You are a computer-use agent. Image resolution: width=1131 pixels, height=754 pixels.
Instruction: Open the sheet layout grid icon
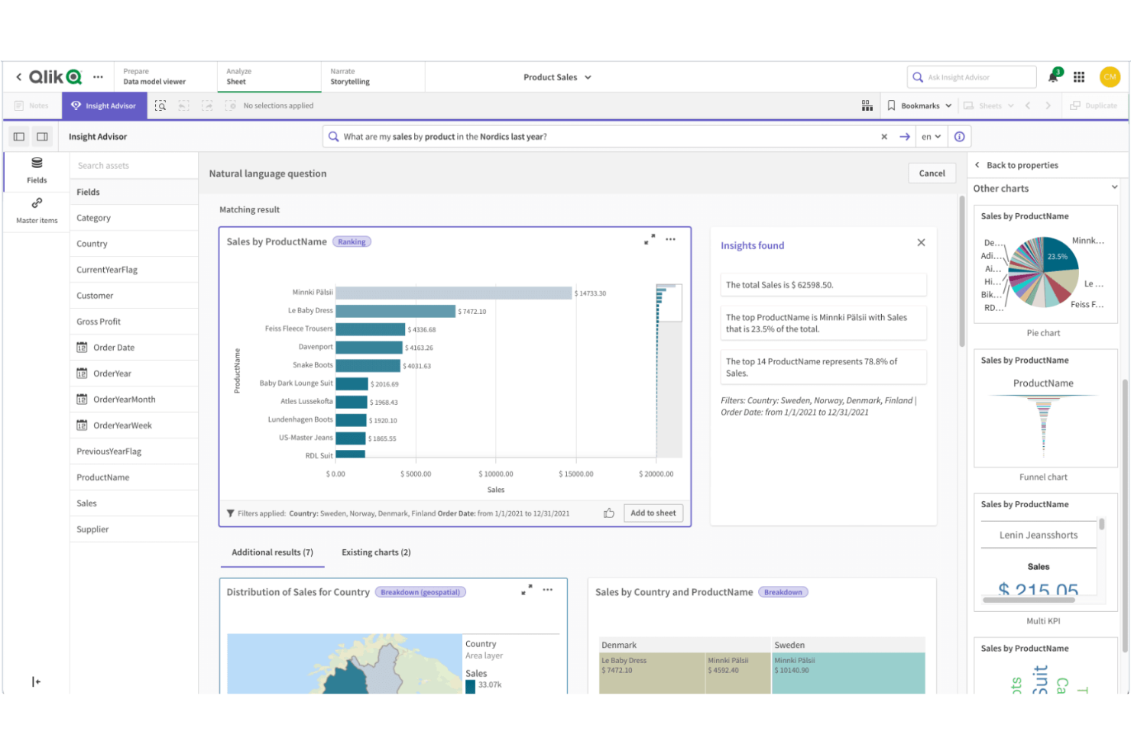tap(867, 105)
